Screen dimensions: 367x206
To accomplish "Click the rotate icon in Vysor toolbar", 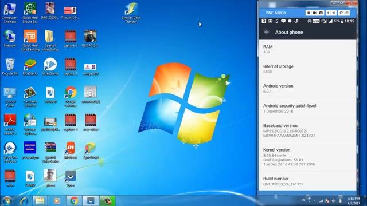I will click(341, 13).
